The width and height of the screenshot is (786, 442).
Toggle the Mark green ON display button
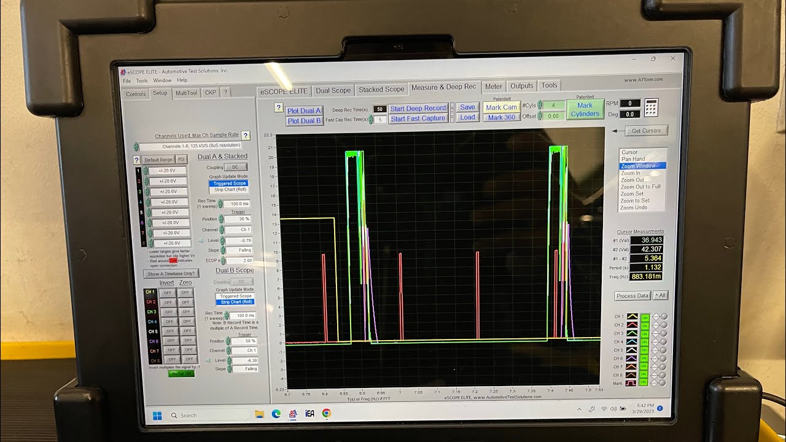(645, 383)
